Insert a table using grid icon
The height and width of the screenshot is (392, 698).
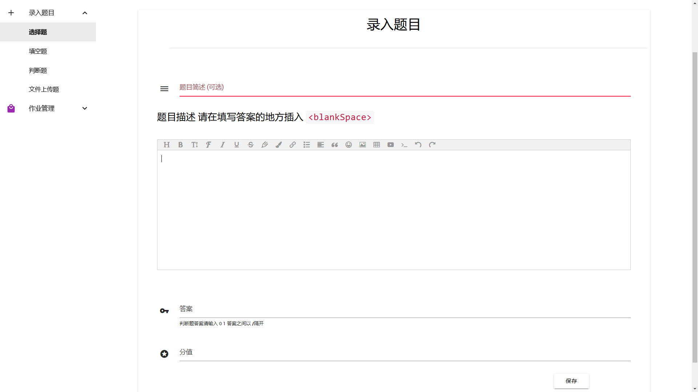coord(377,145)
